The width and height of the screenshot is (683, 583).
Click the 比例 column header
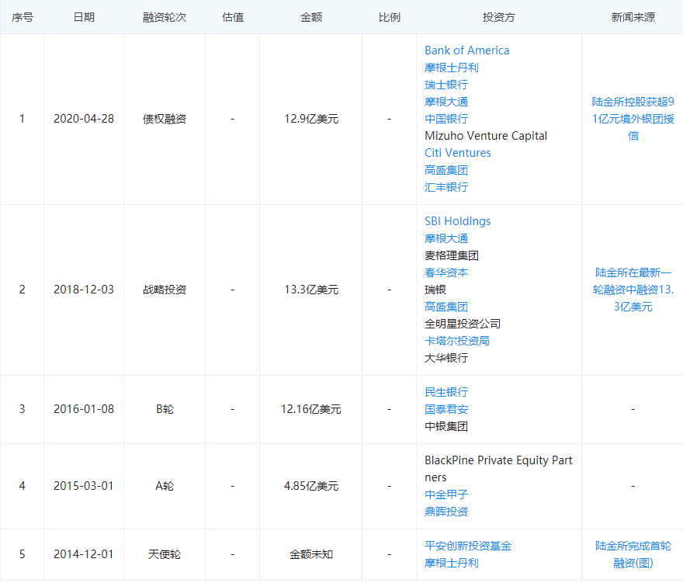389,17
